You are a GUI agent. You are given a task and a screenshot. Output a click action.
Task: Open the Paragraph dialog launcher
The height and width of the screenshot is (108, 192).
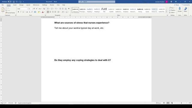coord(70,15)
